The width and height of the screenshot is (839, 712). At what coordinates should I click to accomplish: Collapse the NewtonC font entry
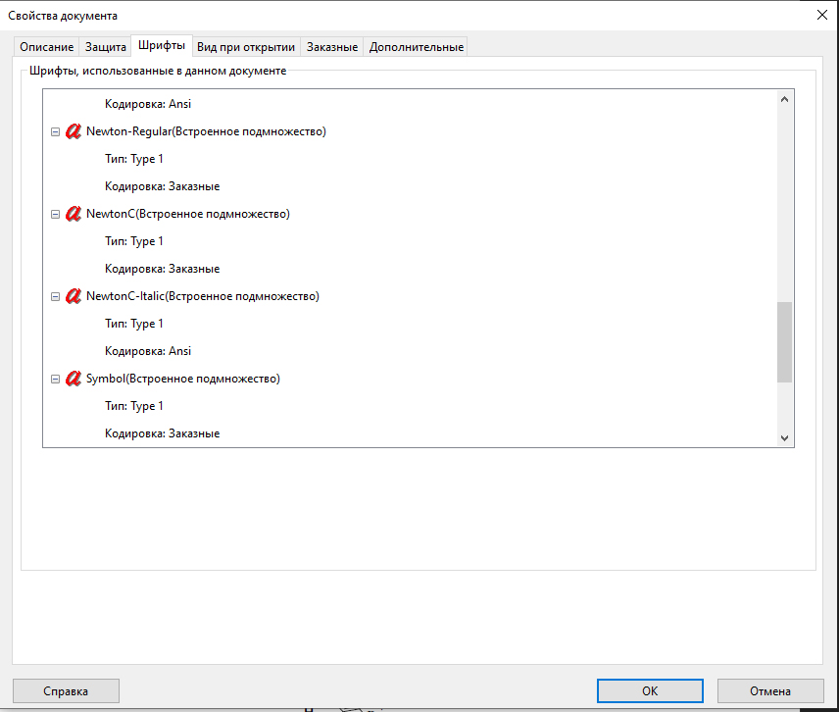tap(55, 214)
